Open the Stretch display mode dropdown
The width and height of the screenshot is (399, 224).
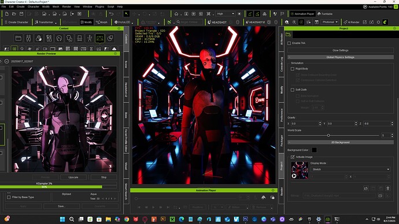tap(350, 169)
